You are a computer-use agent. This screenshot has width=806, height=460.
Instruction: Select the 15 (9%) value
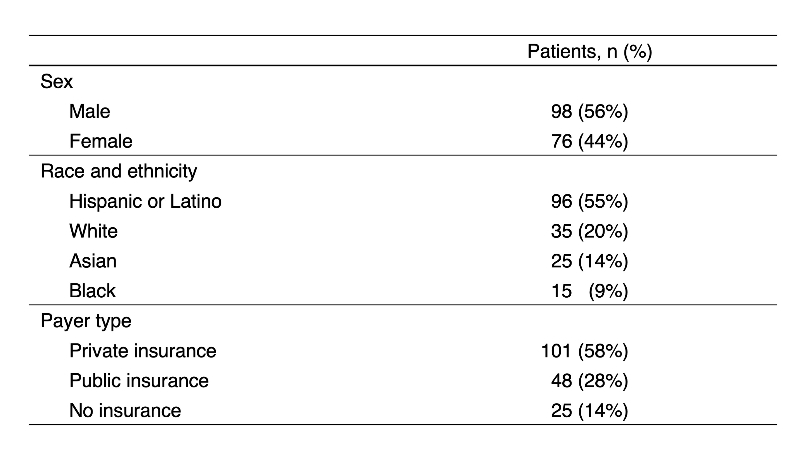pos(589,291)
